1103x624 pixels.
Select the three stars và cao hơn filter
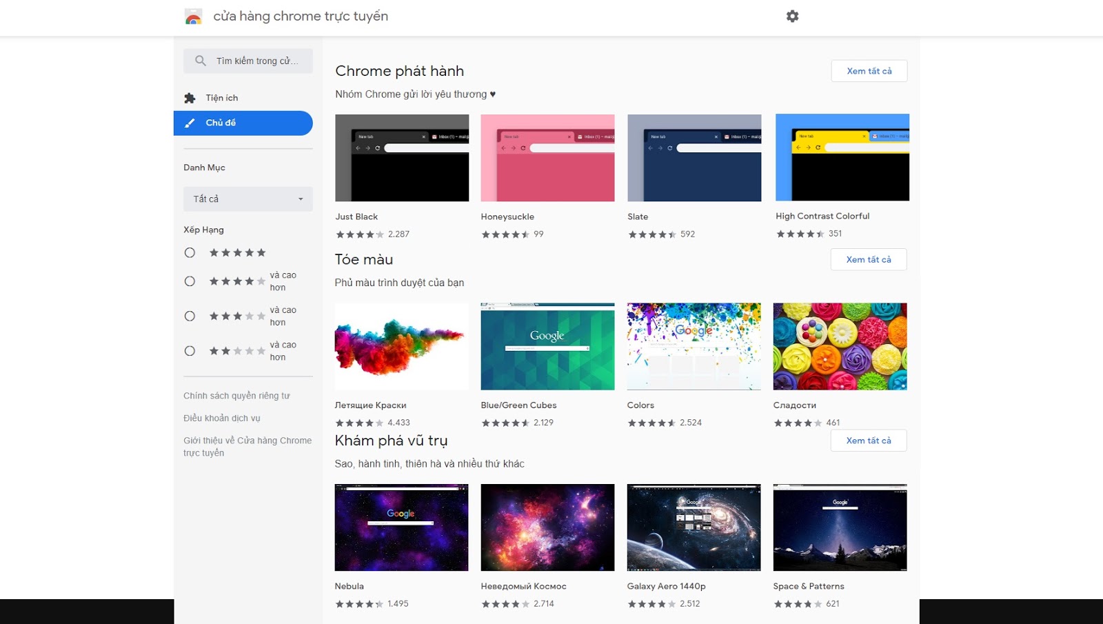click(x=190, y=316)
